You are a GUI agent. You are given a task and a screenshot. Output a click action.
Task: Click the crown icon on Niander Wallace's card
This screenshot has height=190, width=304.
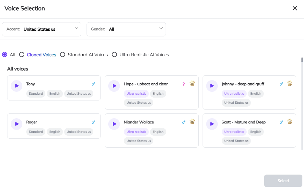(192, 121)
